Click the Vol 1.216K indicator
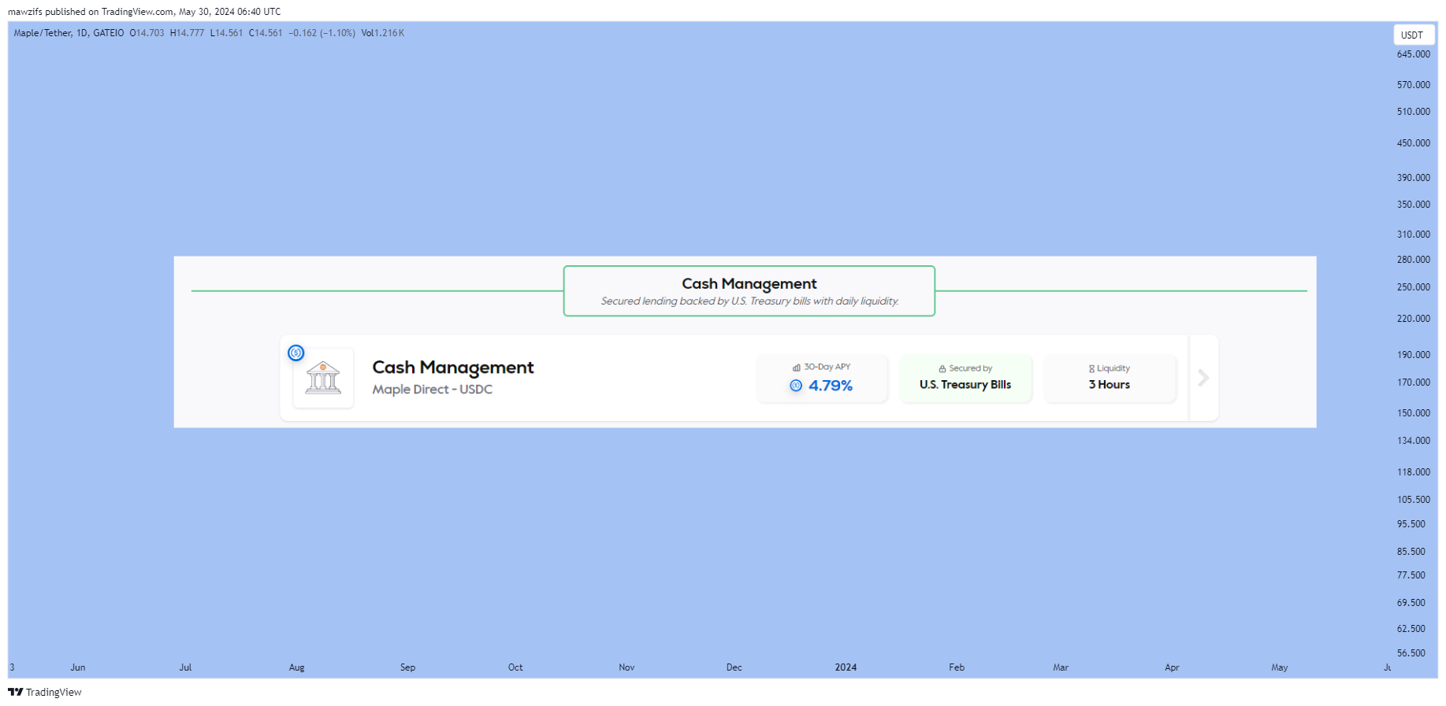Image resolution: width=1446 pixels, height=706 pixels. coord(383,33)
